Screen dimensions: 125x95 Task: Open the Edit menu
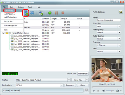coord(12,7)
